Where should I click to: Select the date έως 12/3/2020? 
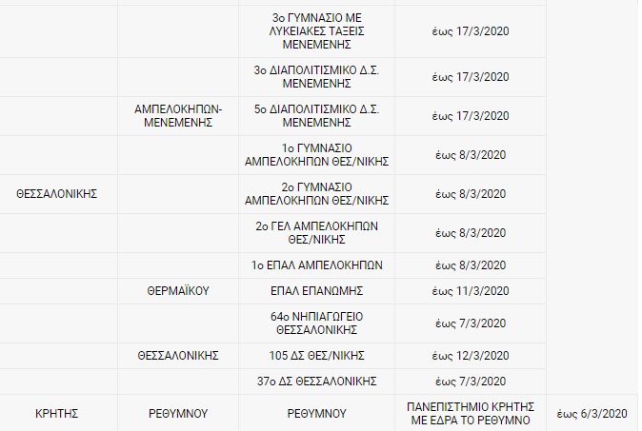click(471, 356)
